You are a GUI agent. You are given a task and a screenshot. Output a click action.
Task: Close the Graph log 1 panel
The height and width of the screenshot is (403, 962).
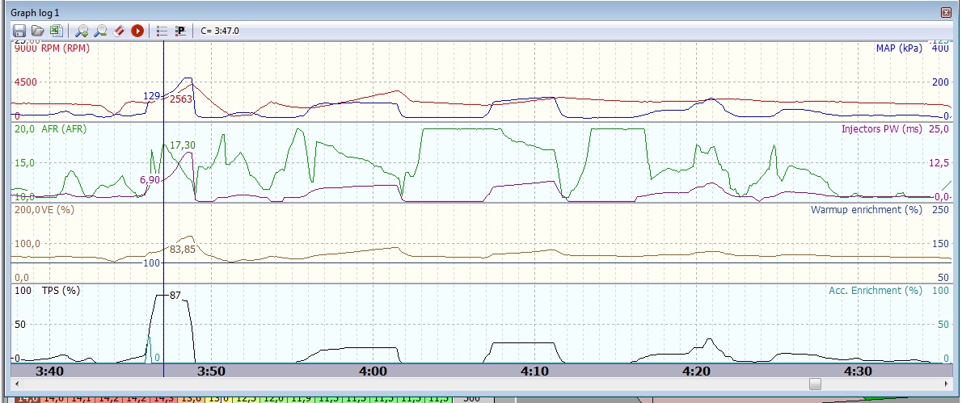946,13
